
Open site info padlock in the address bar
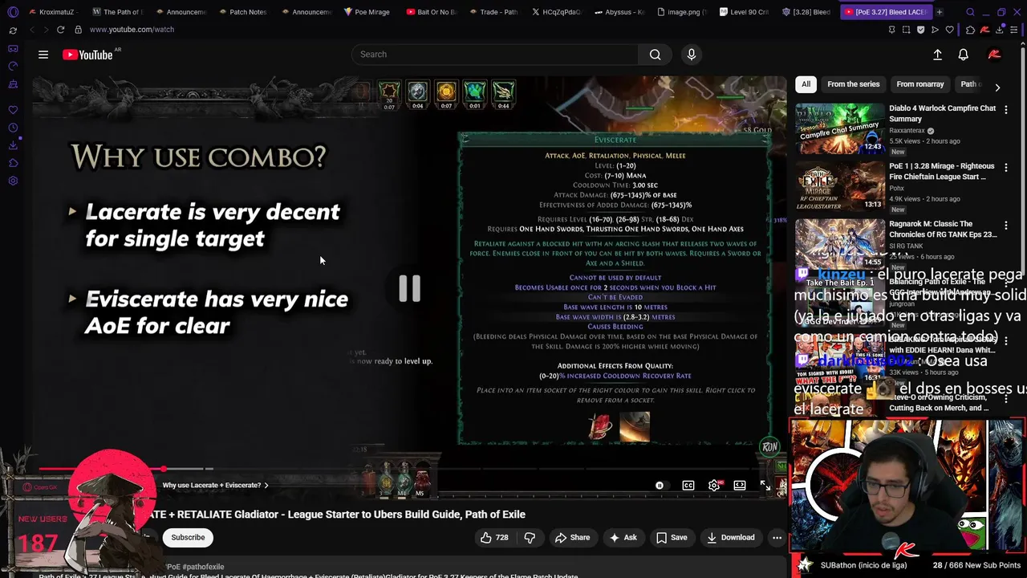78,30
